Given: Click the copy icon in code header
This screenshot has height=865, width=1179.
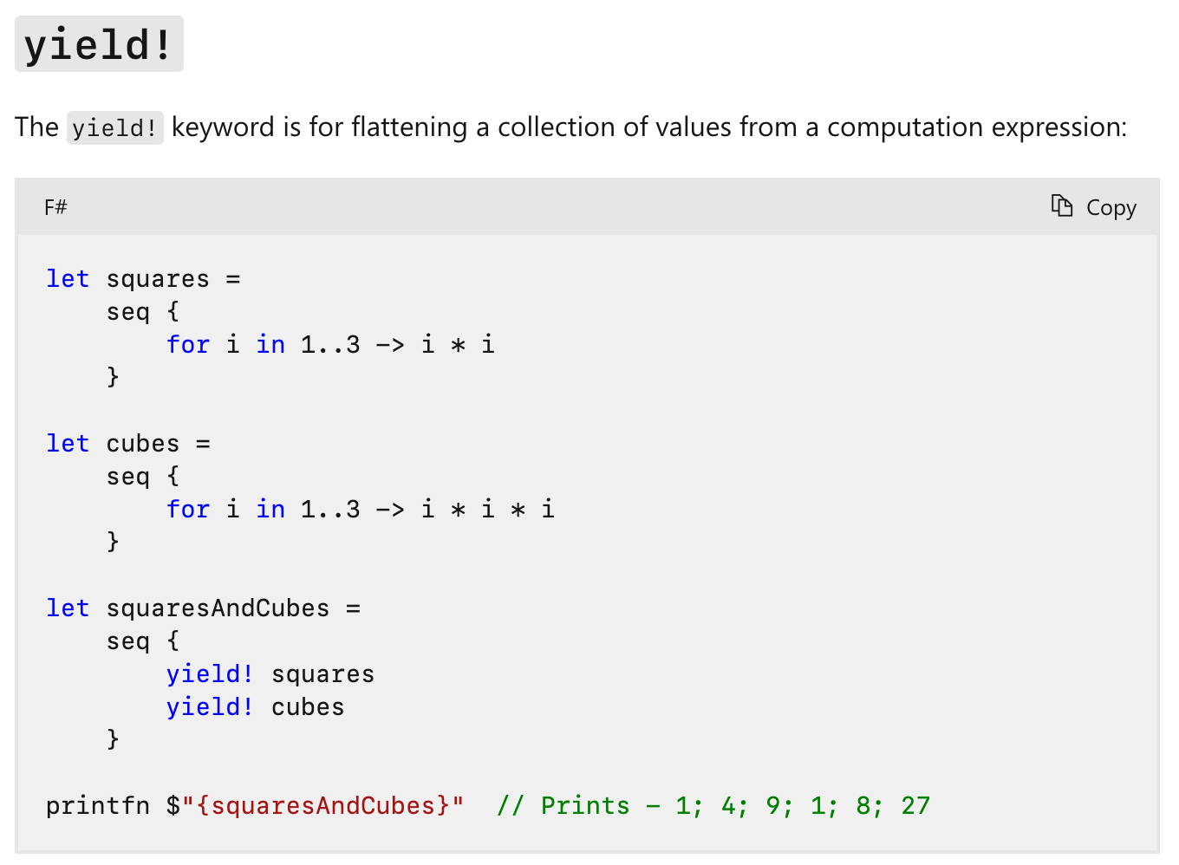Looking at the screenshot, I should pyautogui.click(x=1062, y=206).
